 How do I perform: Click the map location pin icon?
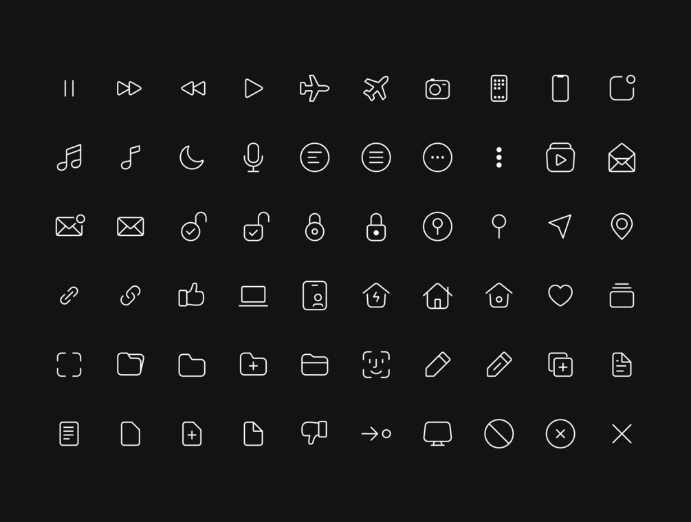coord(622,226)
